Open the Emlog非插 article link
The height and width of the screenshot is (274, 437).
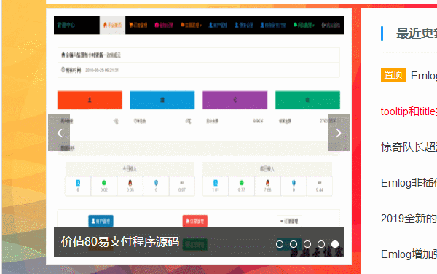[x=409, y=183]
